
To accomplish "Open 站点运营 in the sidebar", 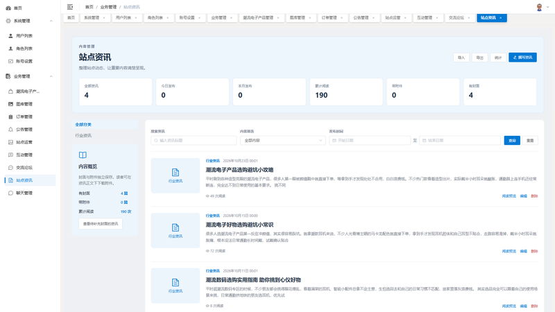I will click(24, 142).
